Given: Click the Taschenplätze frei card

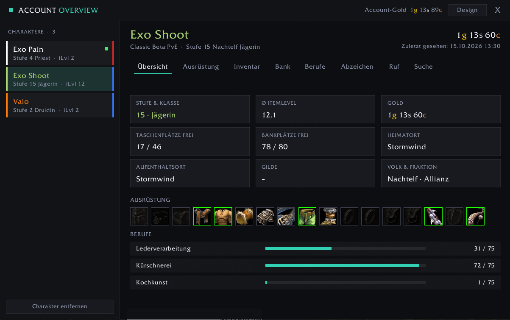Looking at the screenshot, I should tap(190, 142).
